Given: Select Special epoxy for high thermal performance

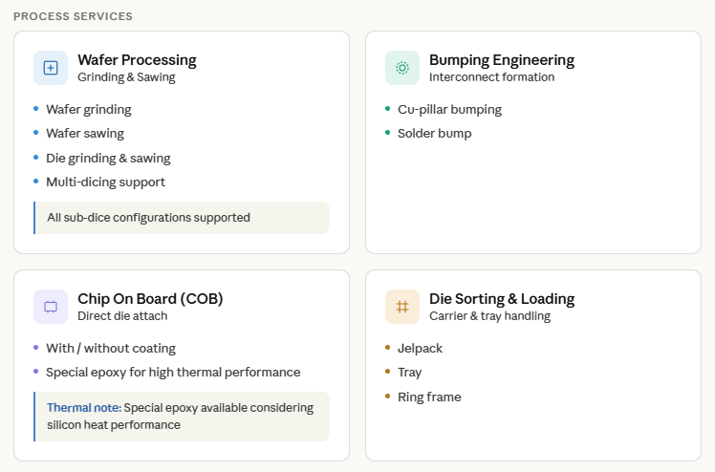Looking at the screenshot, I should click(x=173, y=372).
